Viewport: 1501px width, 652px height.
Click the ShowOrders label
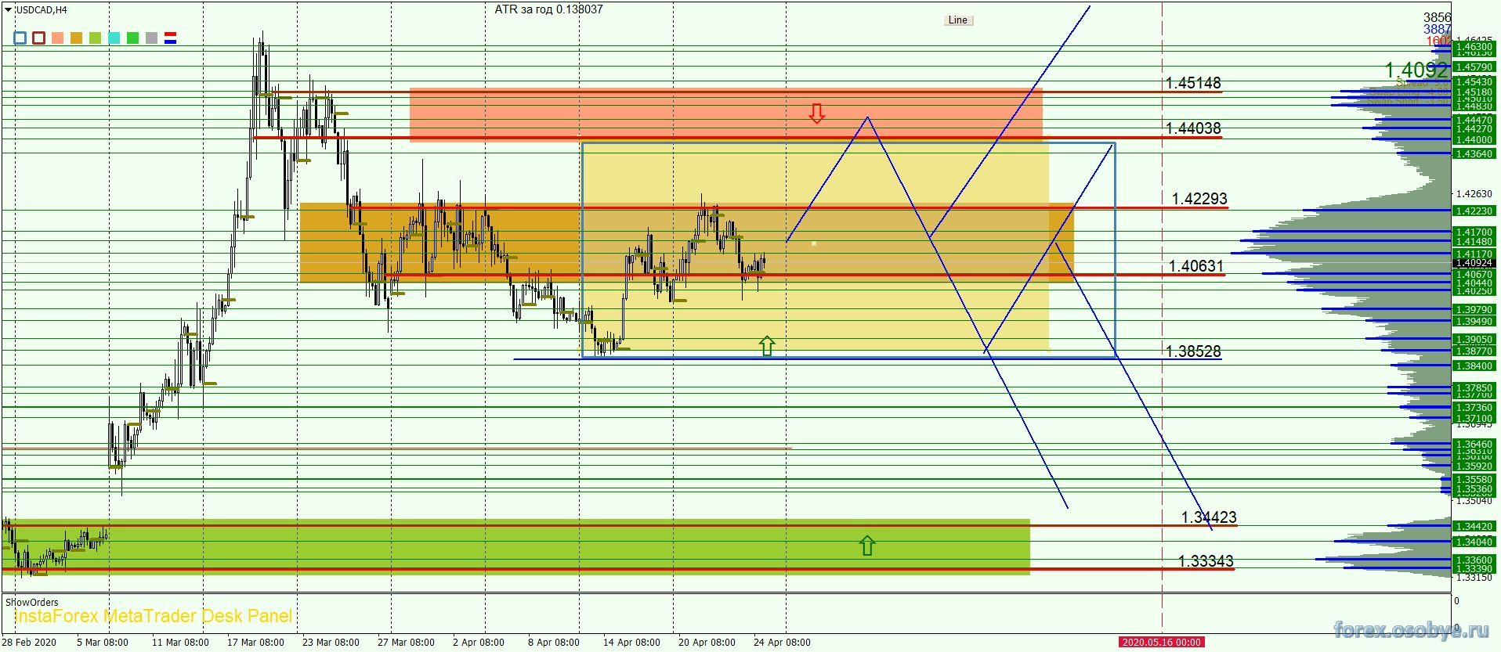pyautogui.click(x=32, y=602)
